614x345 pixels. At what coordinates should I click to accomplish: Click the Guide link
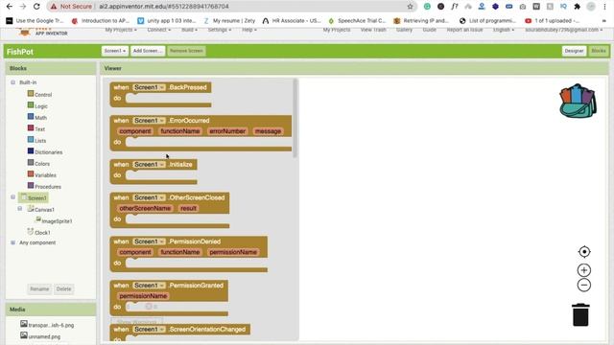429,30
